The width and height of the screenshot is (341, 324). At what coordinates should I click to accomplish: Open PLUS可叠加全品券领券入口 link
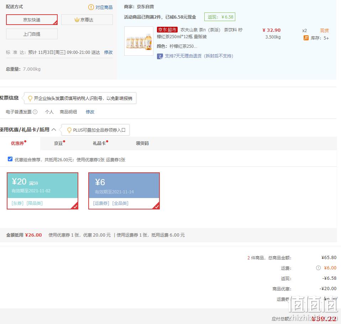(99, 130)
